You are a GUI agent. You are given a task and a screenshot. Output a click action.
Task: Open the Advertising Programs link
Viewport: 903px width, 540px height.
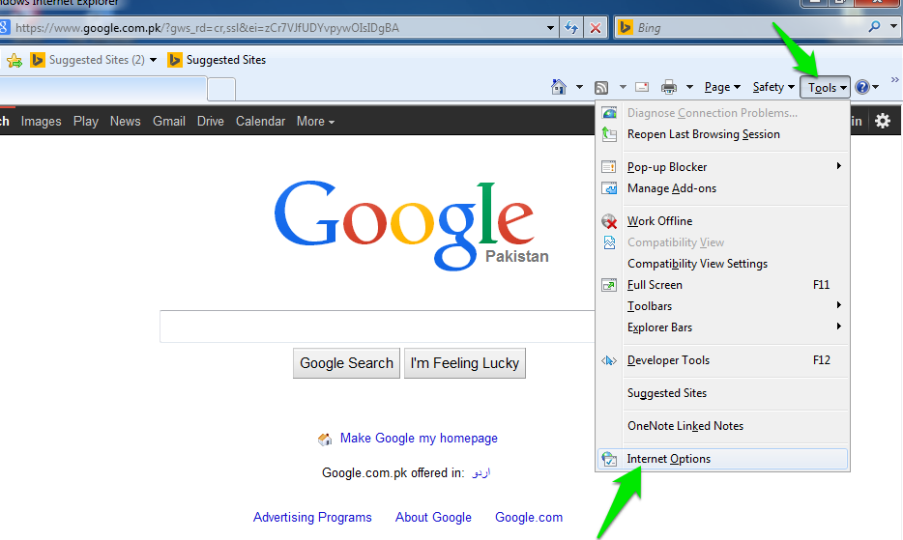pyautogui.click(x=312, y=517)
